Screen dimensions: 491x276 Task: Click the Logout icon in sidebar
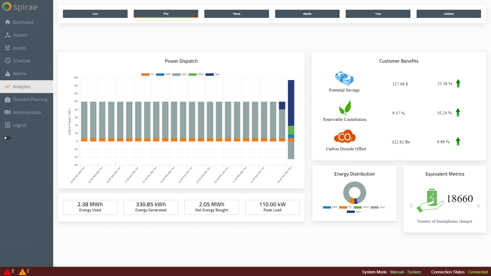(8, 125)
